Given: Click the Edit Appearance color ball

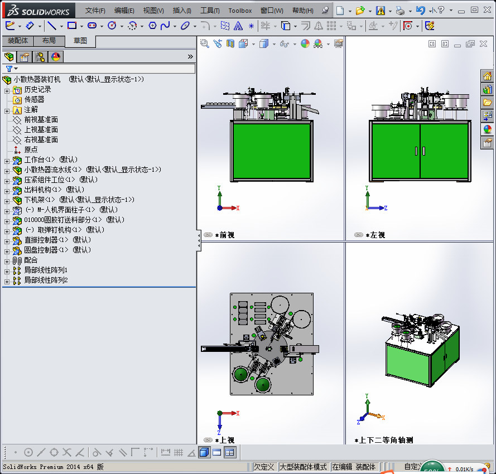Looking at the screenshot, I should point(305,43).
